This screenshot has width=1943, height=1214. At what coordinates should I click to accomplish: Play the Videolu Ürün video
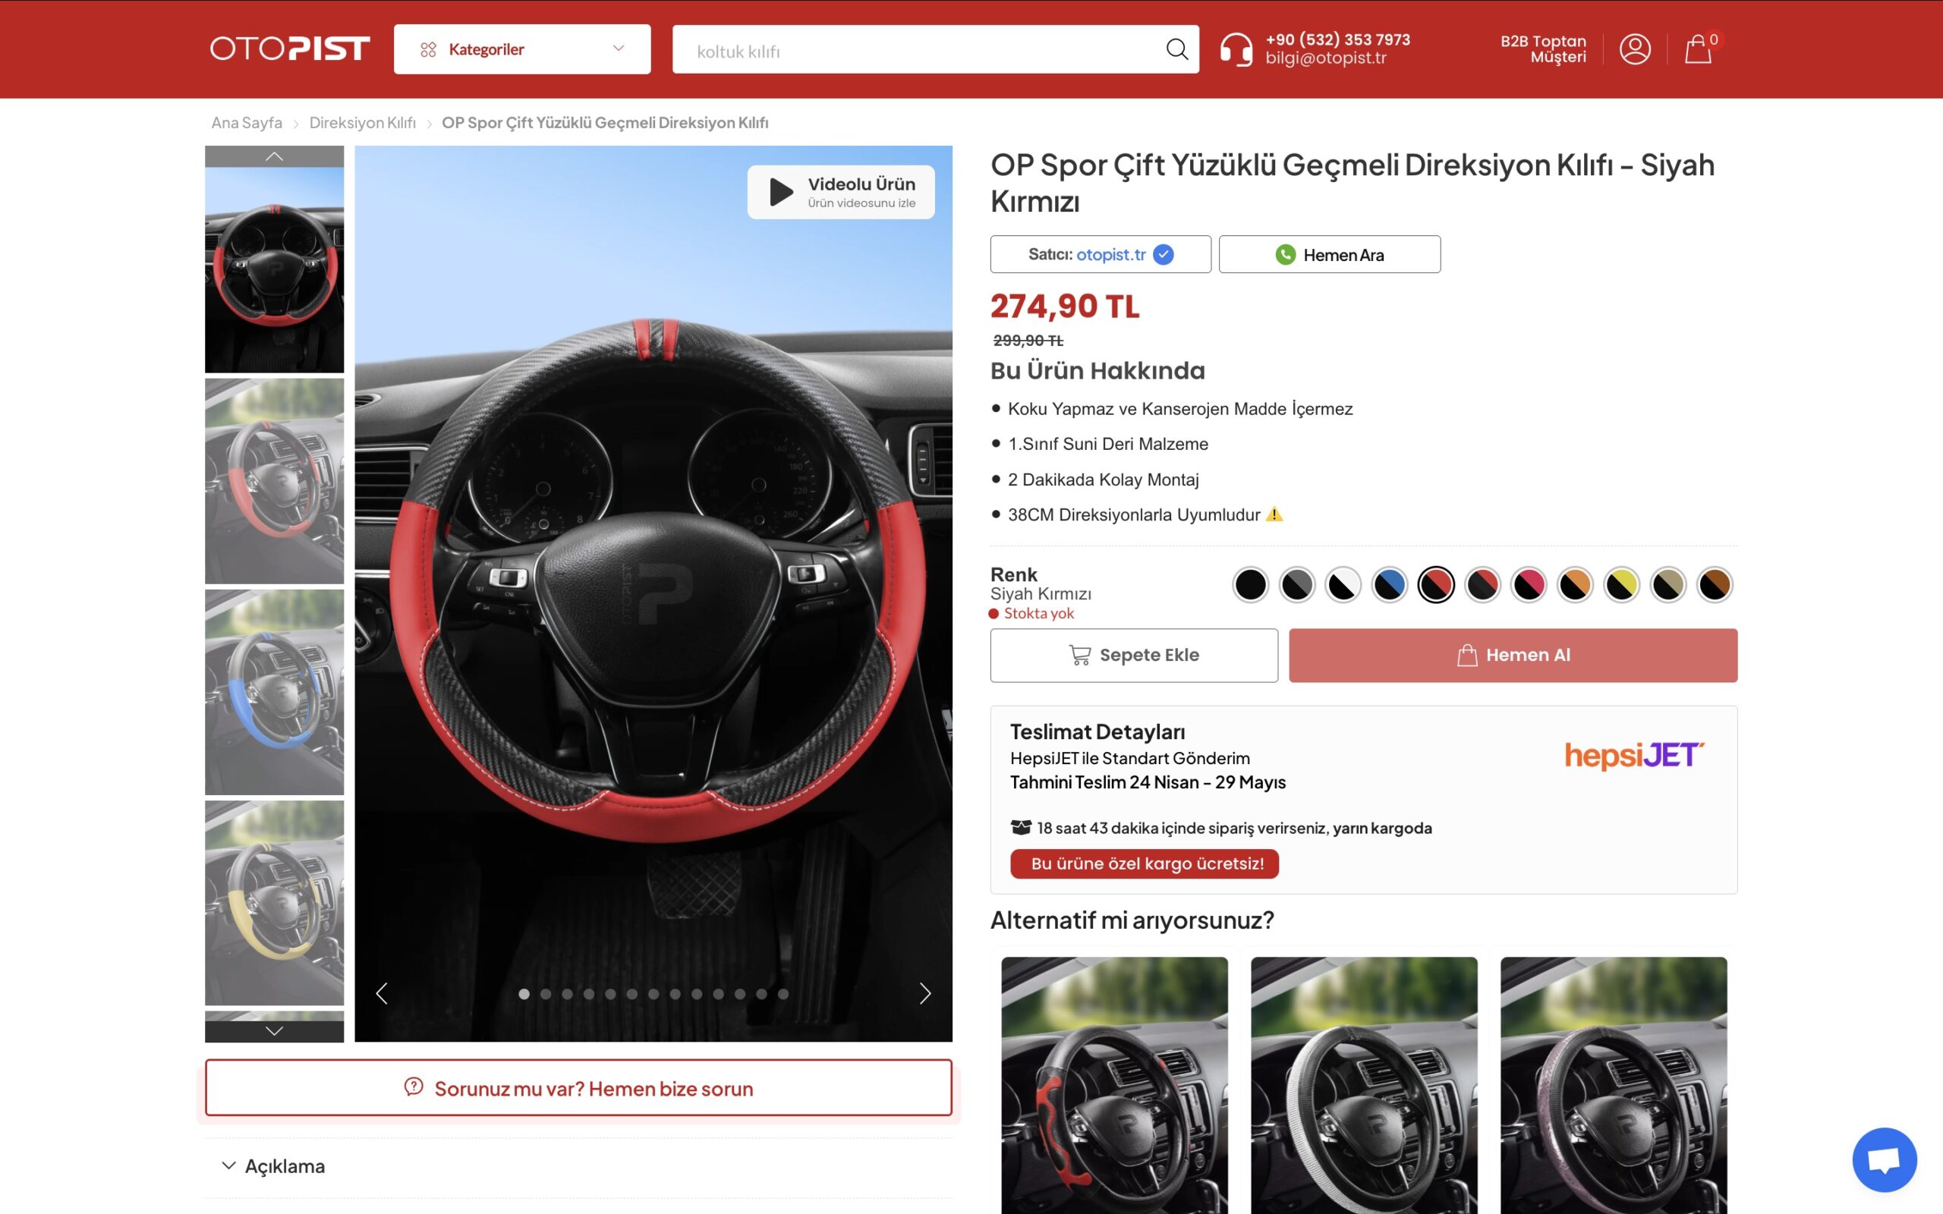point(840,192)
